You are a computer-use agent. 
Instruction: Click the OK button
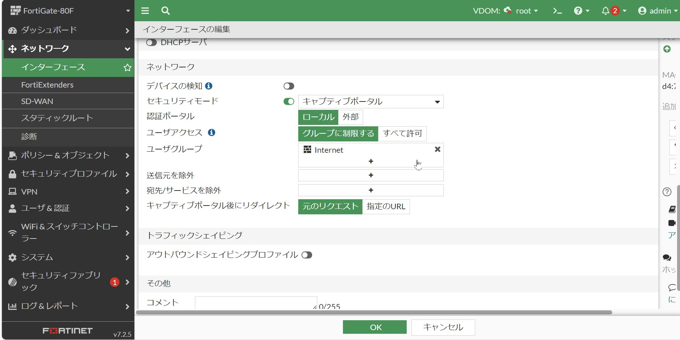[x=374, y=327]
